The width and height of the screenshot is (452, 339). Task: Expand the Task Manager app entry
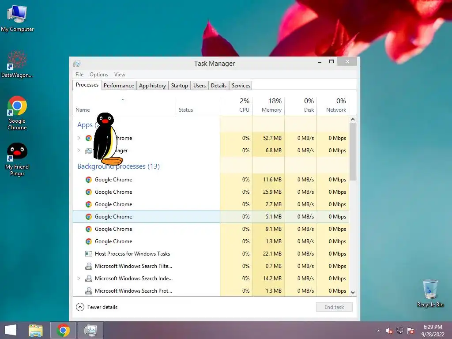pos(79,151)
